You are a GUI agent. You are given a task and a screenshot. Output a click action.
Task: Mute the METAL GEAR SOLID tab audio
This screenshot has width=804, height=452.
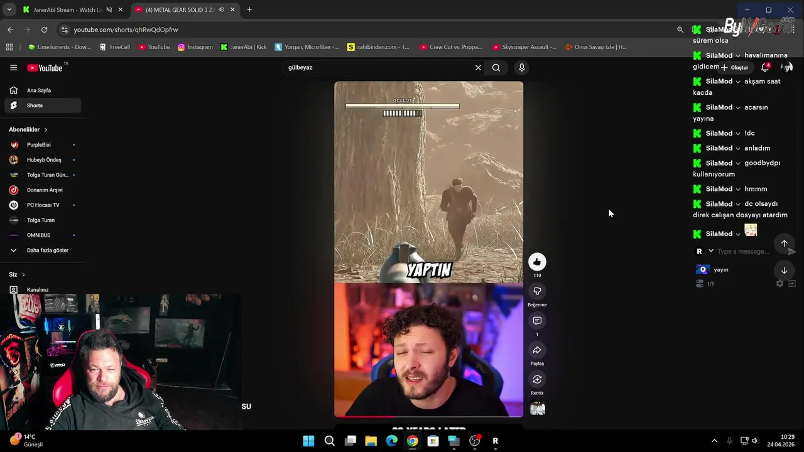tap(221, 10)
